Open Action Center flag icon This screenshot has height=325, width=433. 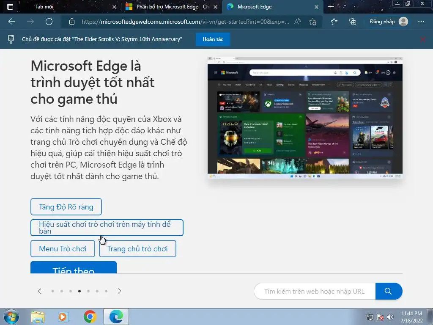[380, 317]
